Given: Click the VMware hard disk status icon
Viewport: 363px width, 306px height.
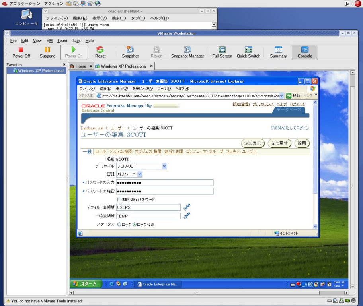Looking at the screenshot, I should [x=329, y=301].
